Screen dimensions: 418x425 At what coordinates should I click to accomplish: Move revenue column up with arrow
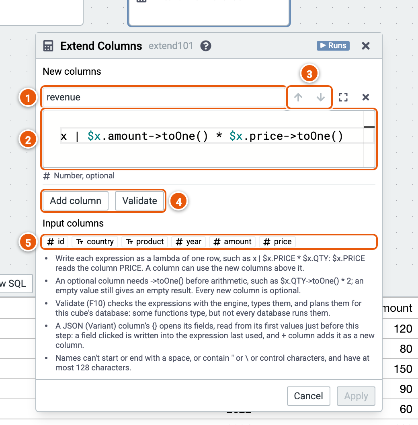click(x=298, y=97)
